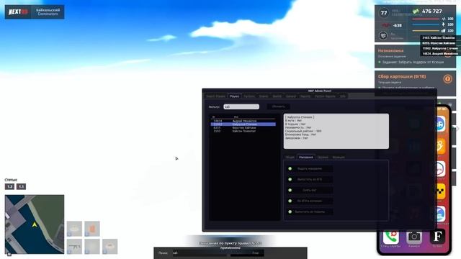
Task: Switch to the Players tab
Action: (234, 96)
